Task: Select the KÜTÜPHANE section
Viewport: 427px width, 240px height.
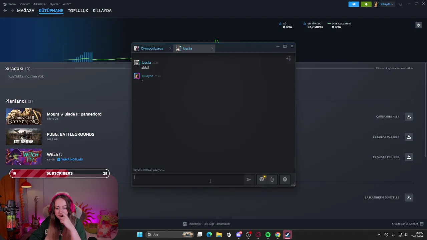Action: click(x=51, y=11)
